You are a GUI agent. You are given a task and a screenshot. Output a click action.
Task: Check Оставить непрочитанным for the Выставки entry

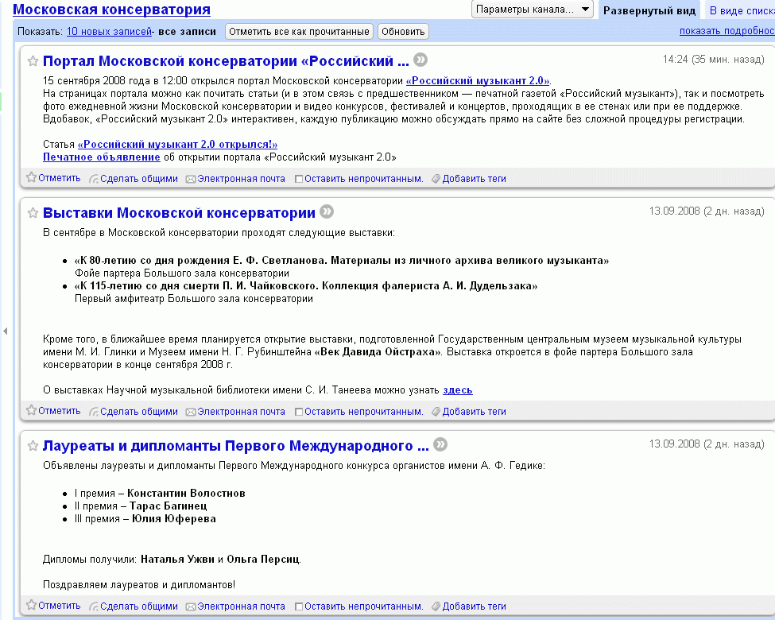coord(299,413)
